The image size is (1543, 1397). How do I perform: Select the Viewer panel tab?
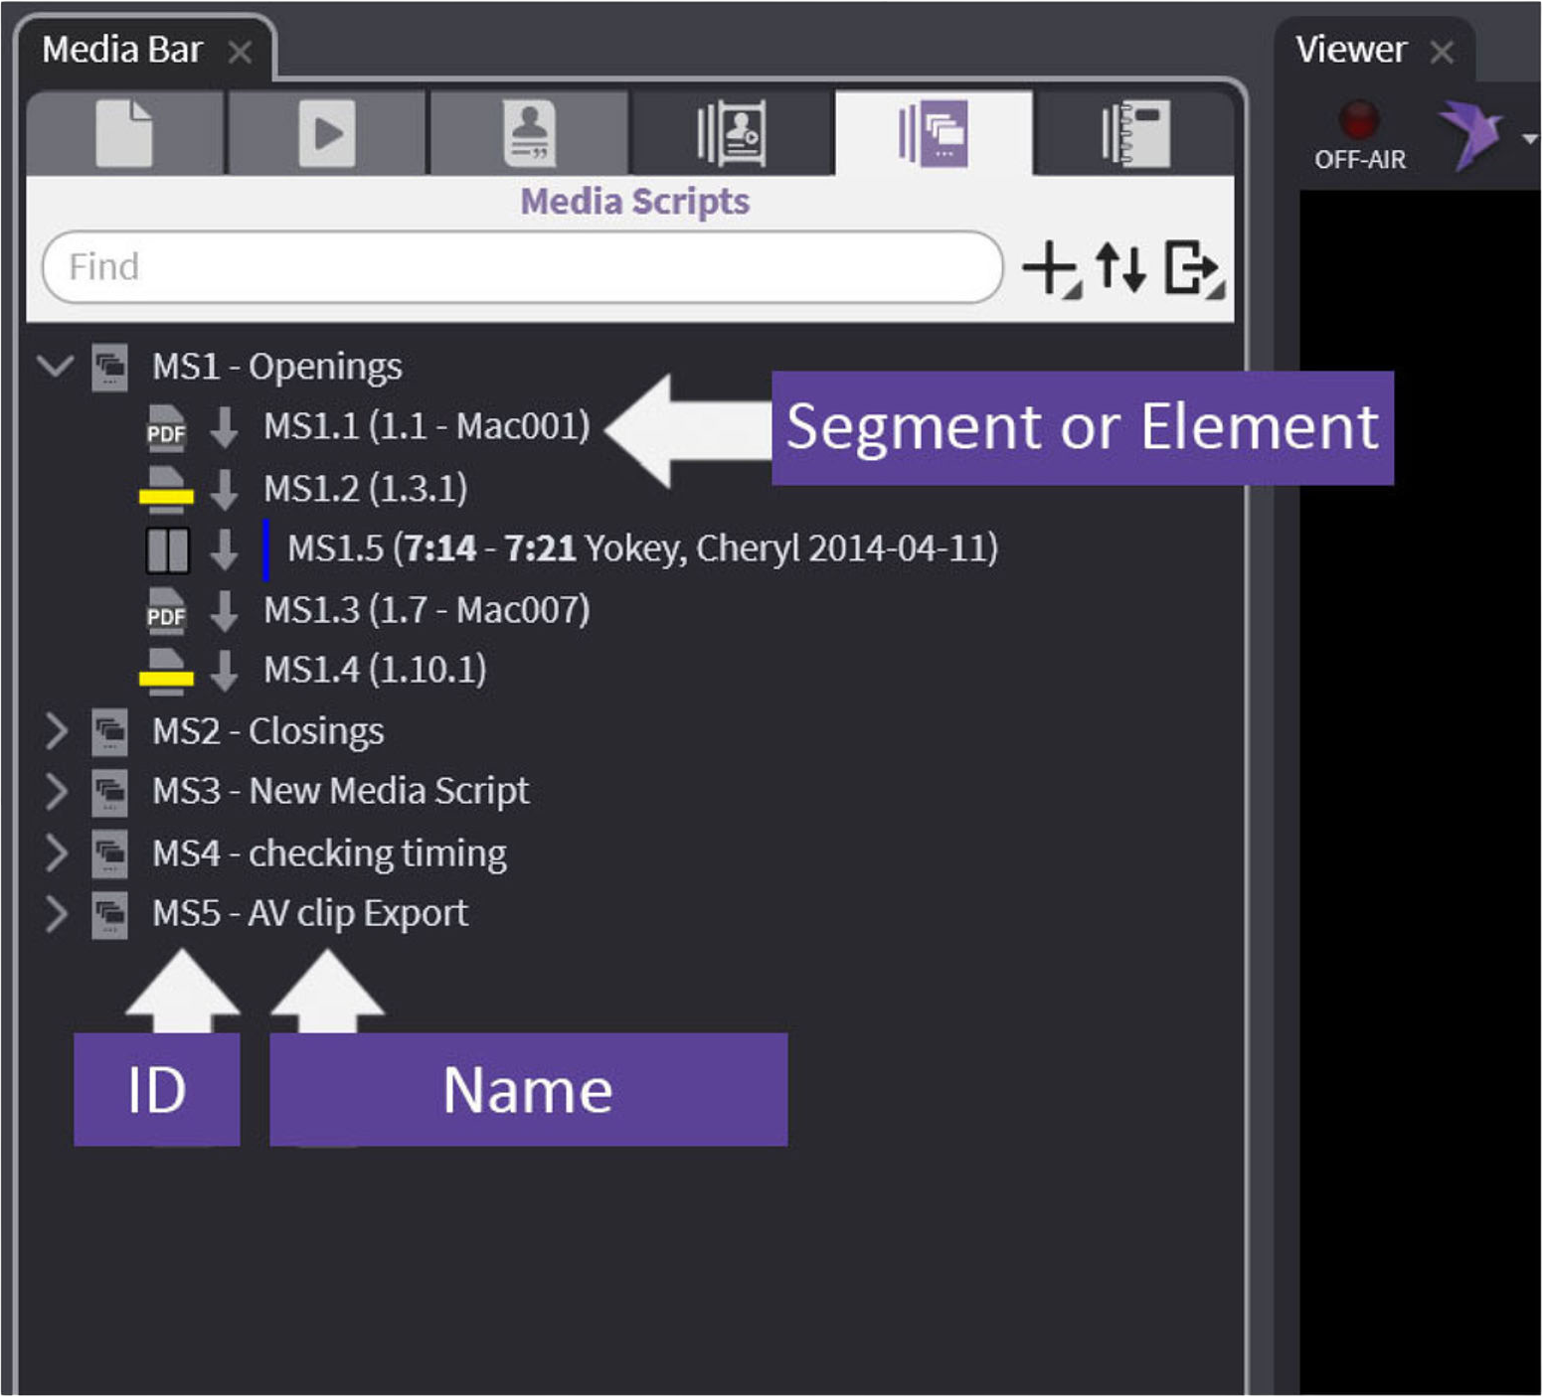(1350, 50)
